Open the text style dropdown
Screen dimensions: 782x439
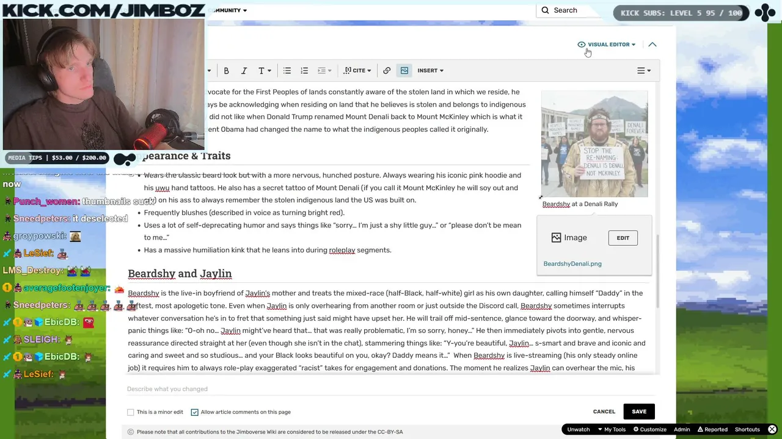265,71
